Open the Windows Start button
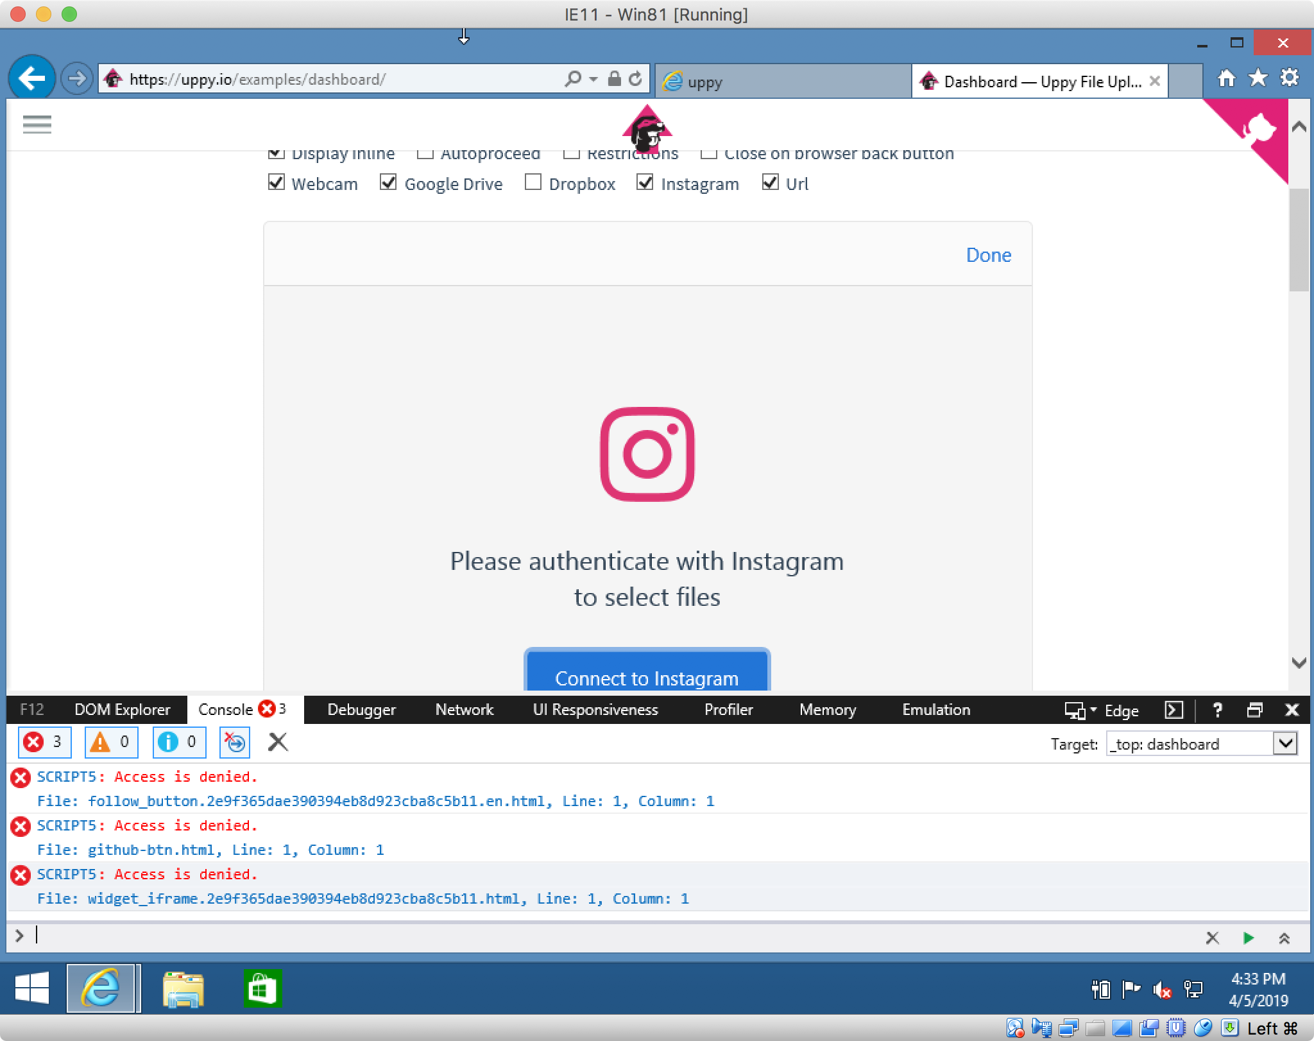Viewport: 1314px width, 1041px height. [31, 988]
